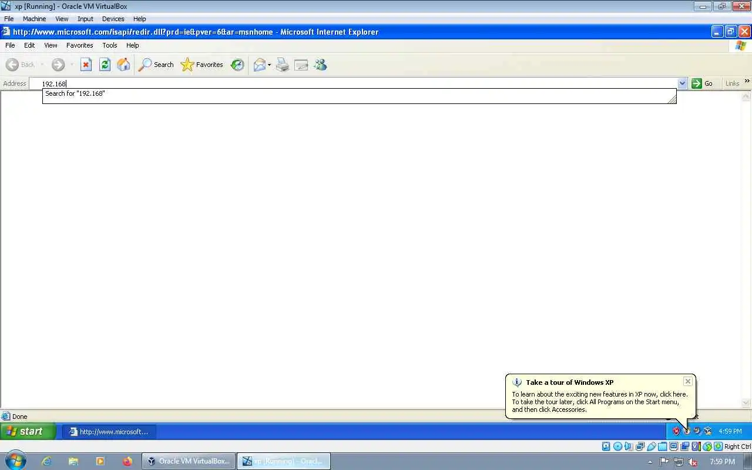
Task: Open Internet Explorer from host taskbar
Action: coord(46,461)
